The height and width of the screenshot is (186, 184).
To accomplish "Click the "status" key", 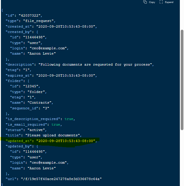I will click(x=14, y=130).
